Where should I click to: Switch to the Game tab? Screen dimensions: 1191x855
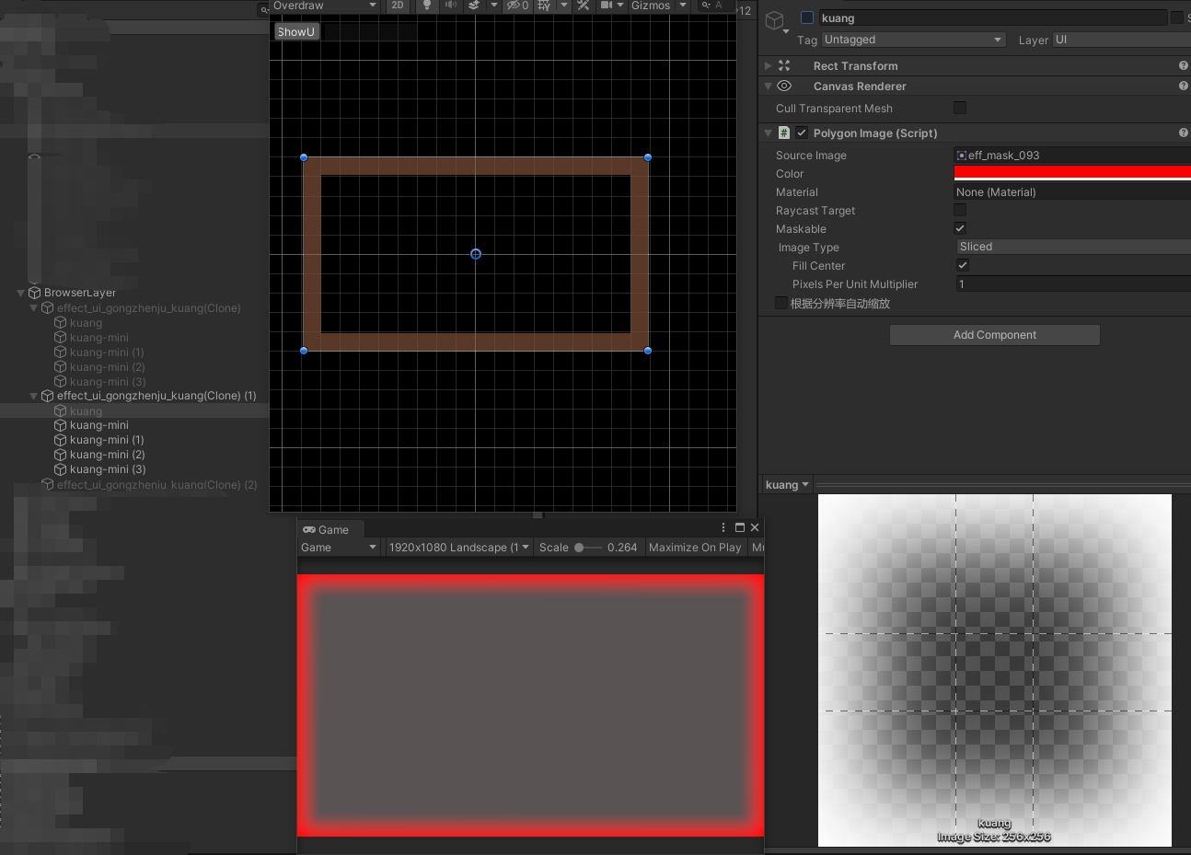click(331, 529)
